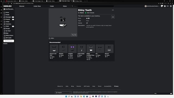Open the Roblox logo home link
Screen dimensions: 174x98
pyautogui.click(x=8, y=6)
